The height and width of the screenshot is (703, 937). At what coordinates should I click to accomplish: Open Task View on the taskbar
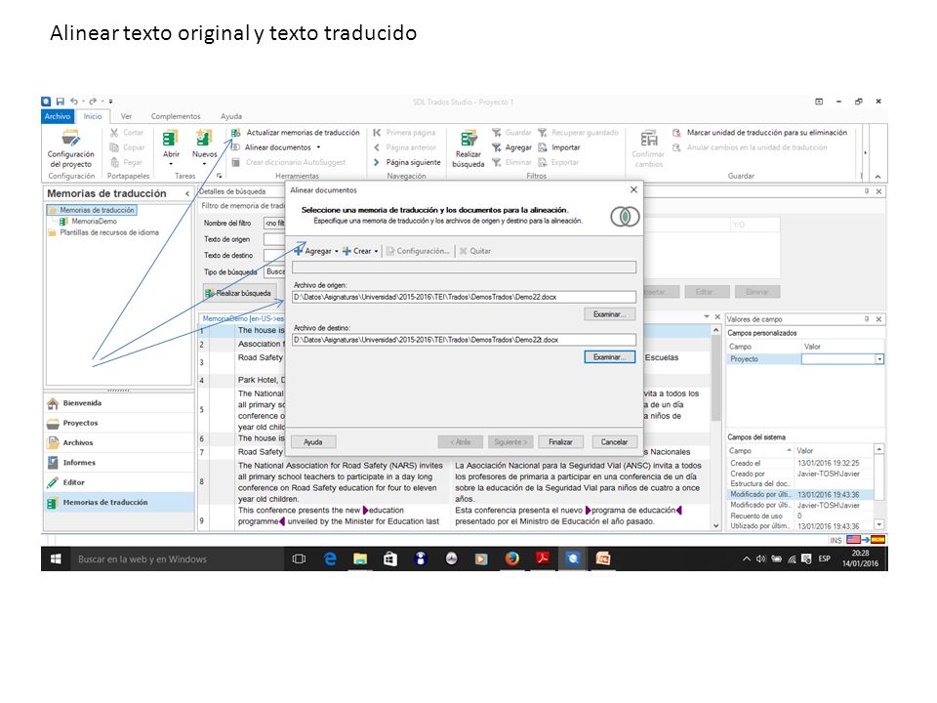299,559
